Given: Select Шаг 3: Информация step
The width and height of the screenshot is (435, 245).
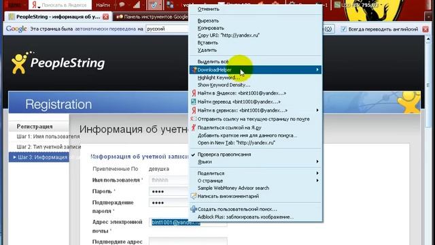Looking at the screenshot, I should coord(39,157).
